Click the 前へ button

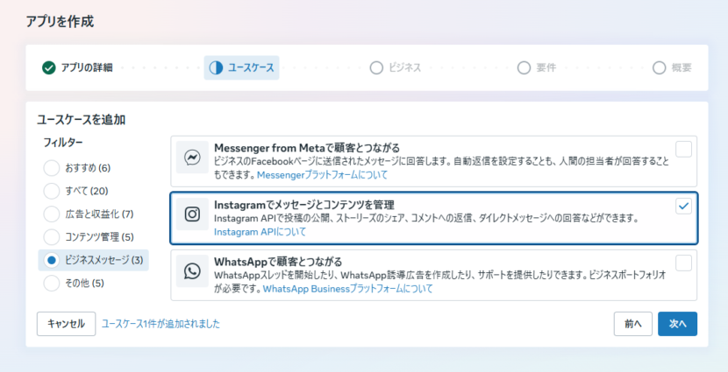632,324
